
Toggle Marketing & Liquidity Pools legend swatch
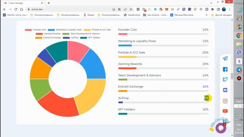[51, 30]
